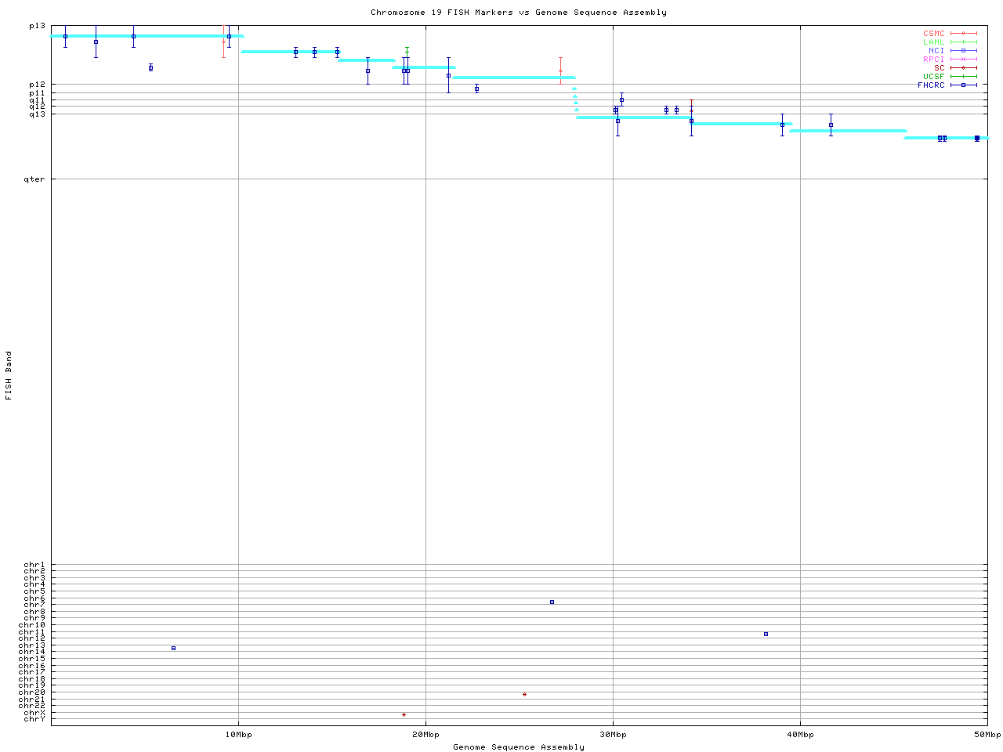Select the Genome Sequence Assembly axis title
This screenshot has height=752, width=1003.
coord(519,747)
